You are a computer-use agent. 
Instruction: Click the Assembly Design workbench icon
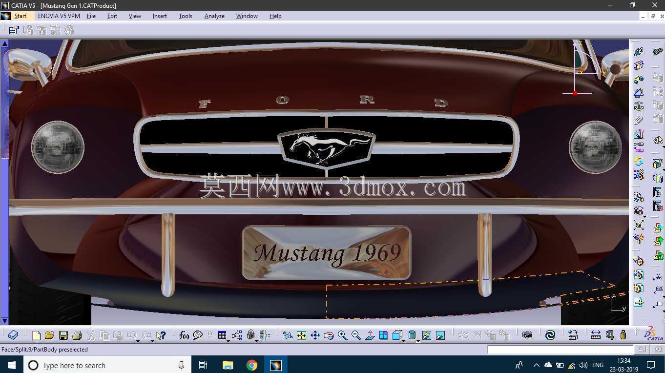coord(658,51)
